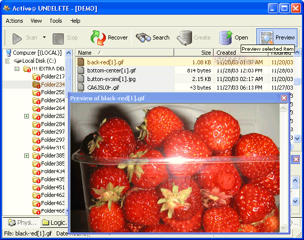Click the Active@ UNDELETE title bar app icon
Image resolution: width=304 pixels, height=240 pixels.
pyautogui.click(x=7, y=8)
